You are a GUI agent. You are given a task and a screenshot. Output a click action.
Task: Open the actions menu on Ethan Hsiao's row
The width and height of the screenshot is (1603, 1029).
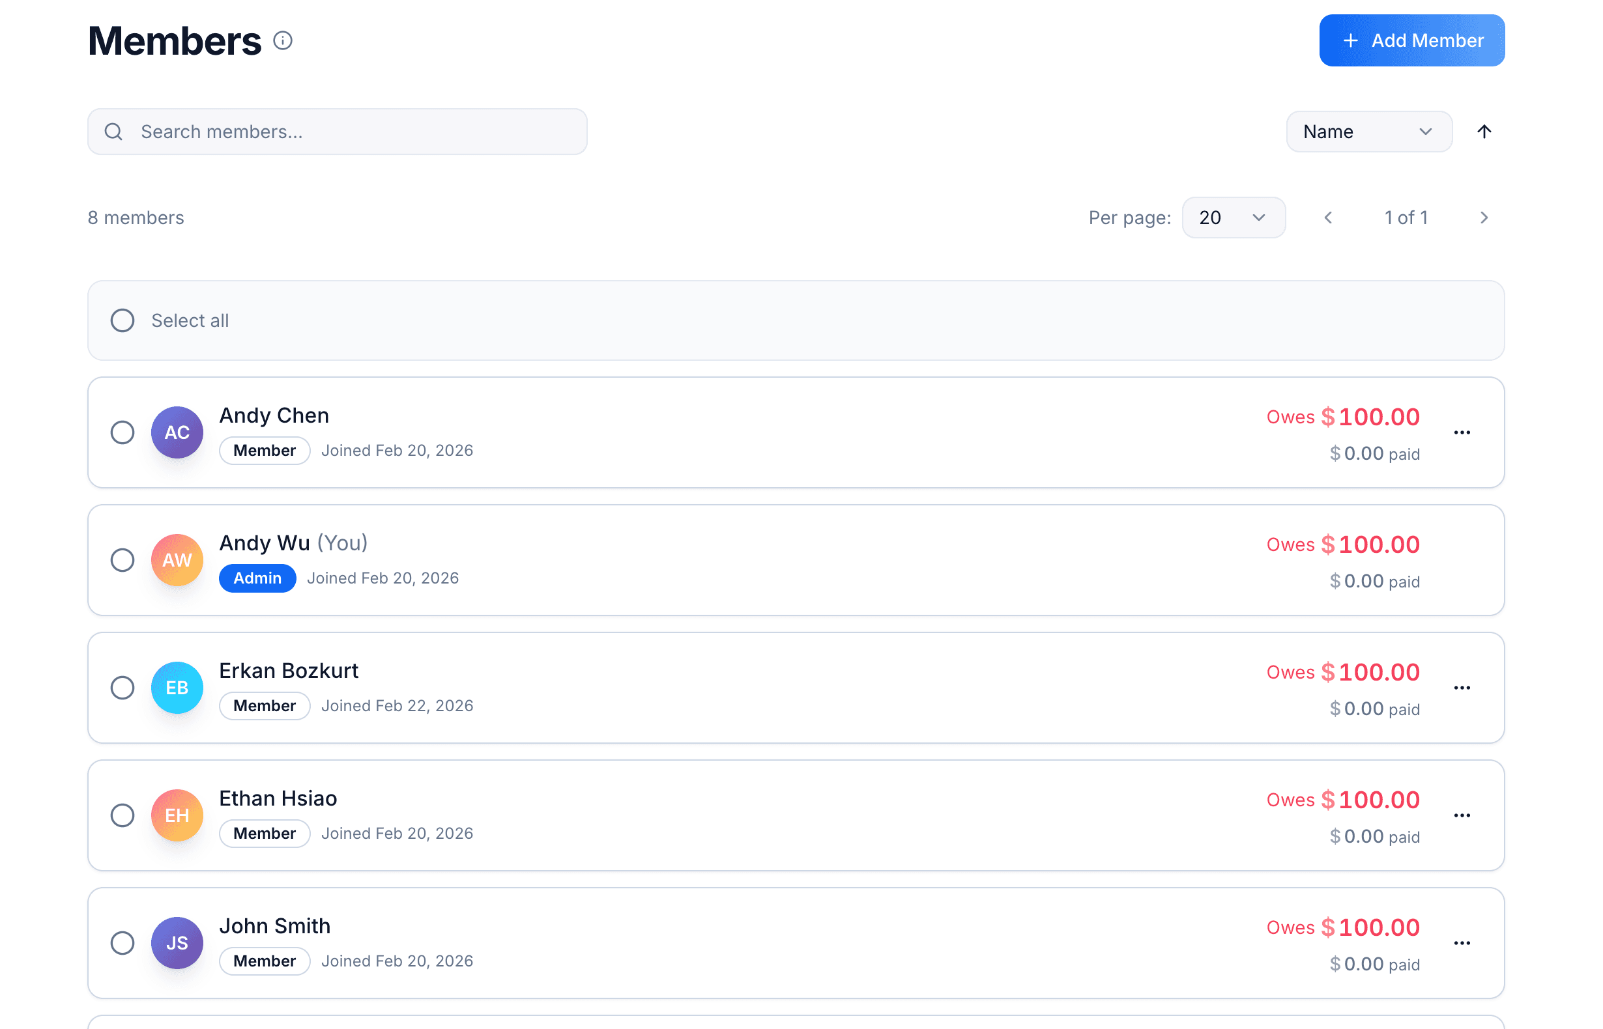click(1463, 815)
